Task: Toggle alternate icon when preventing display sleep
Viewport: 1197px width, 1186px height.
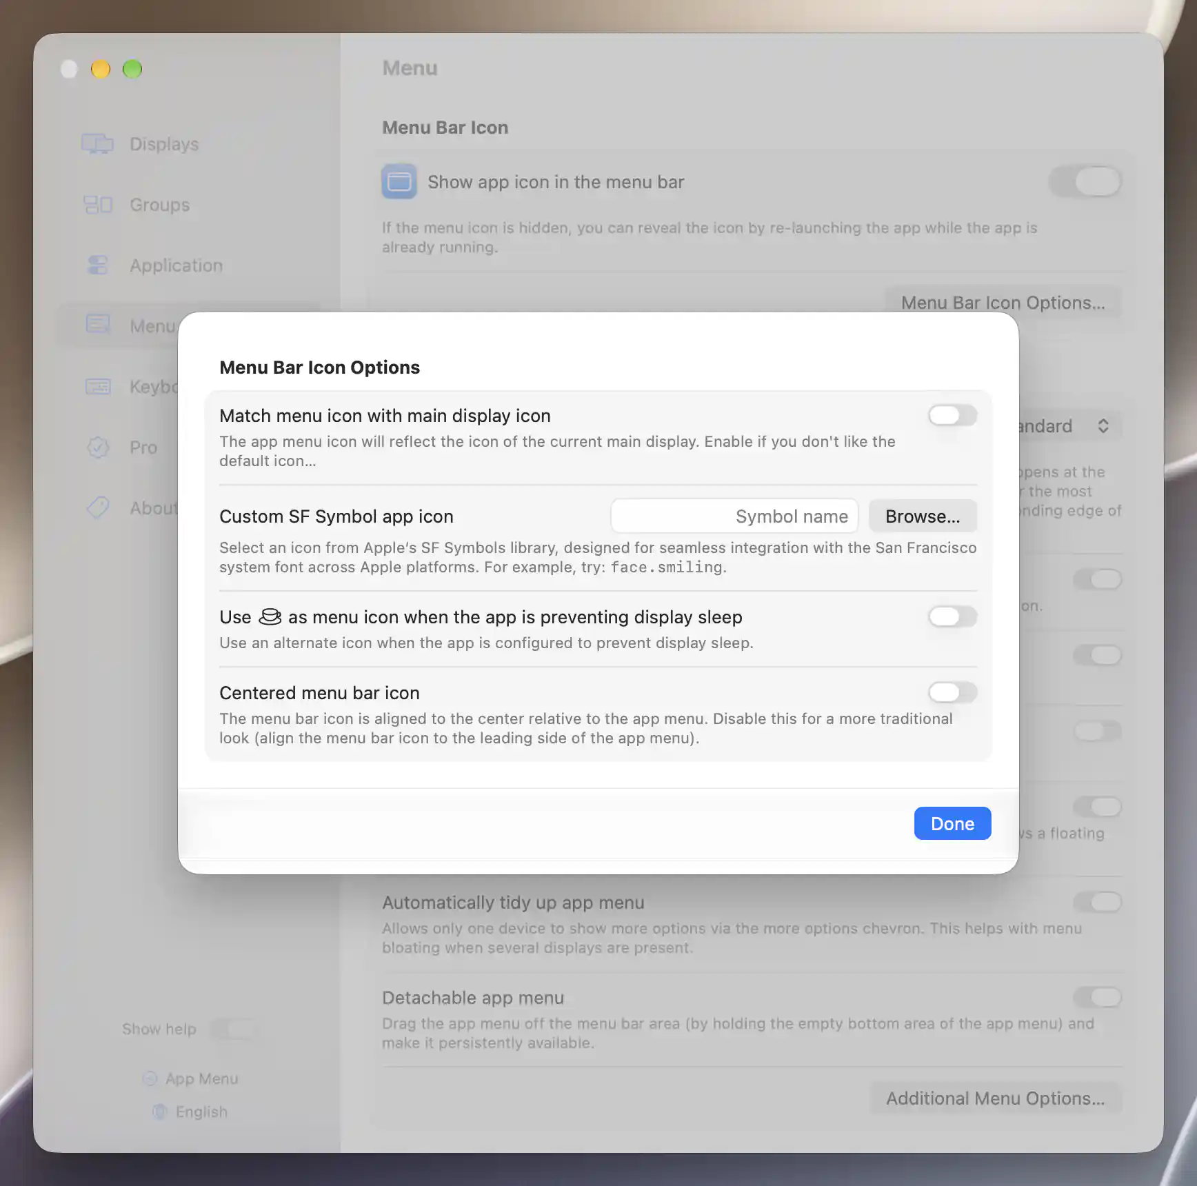Action: coord(952,616)
